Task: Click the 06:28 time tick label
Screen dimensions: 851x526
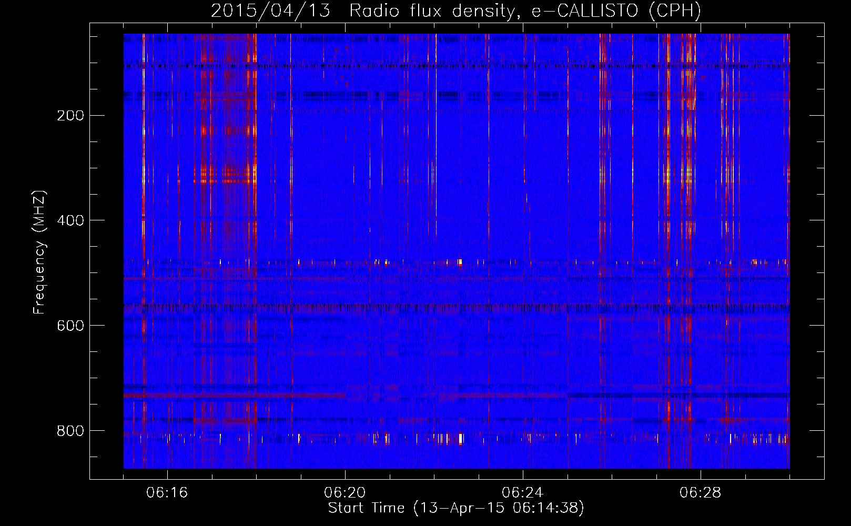Action: click(x=701, y=493)
